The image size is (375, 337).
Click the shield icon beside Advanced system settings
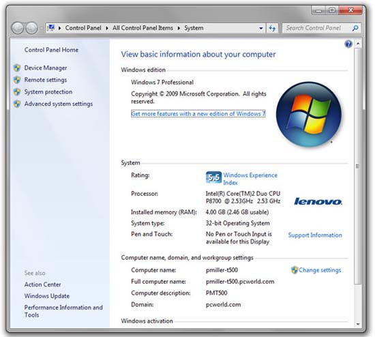pyautogui.click(x=17, y=104)
